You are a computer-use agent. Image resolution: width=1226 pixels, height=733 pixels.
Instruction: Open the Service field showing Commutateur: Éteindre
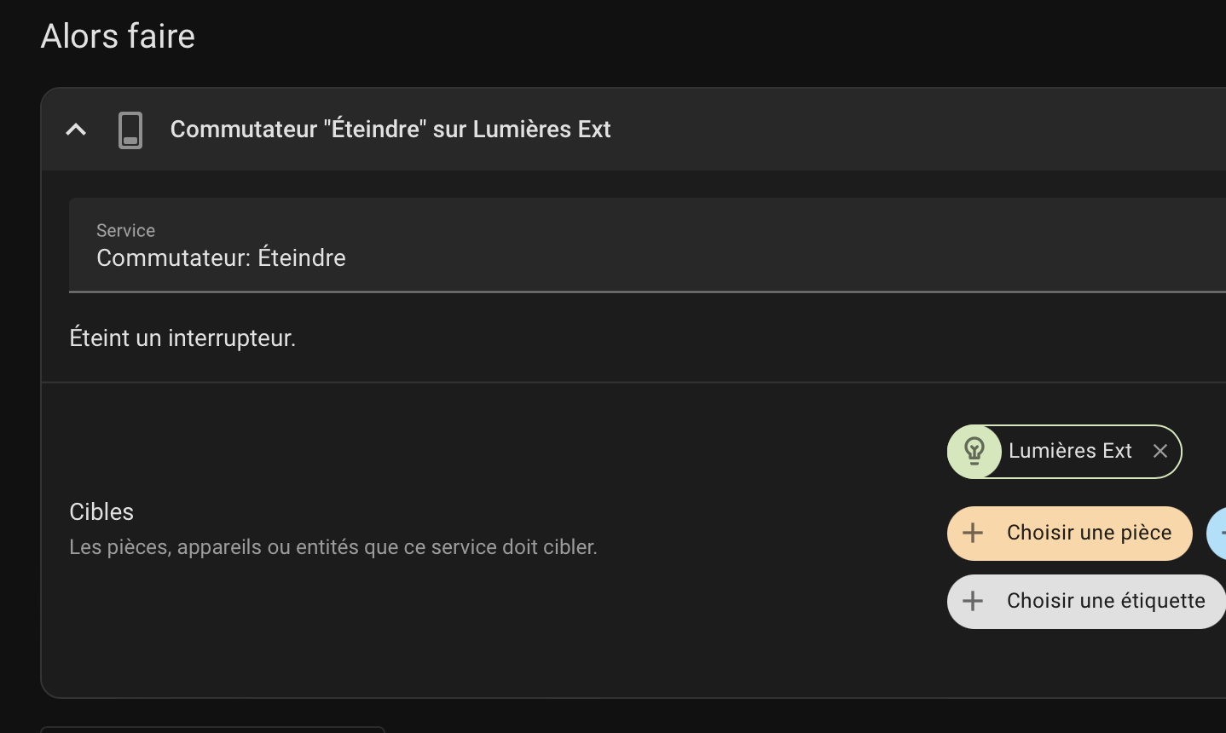pos(647,245)
